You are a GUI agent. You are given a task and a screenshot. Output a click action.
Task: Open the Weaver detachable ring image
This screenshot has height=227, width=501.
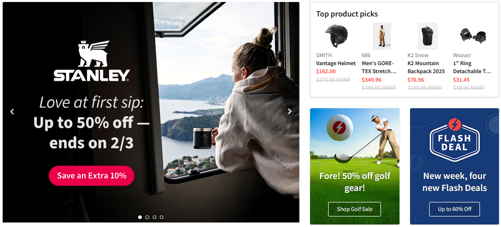[473, 35]
